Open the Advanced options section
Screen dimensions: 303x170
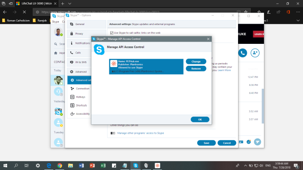click(79, 72)
